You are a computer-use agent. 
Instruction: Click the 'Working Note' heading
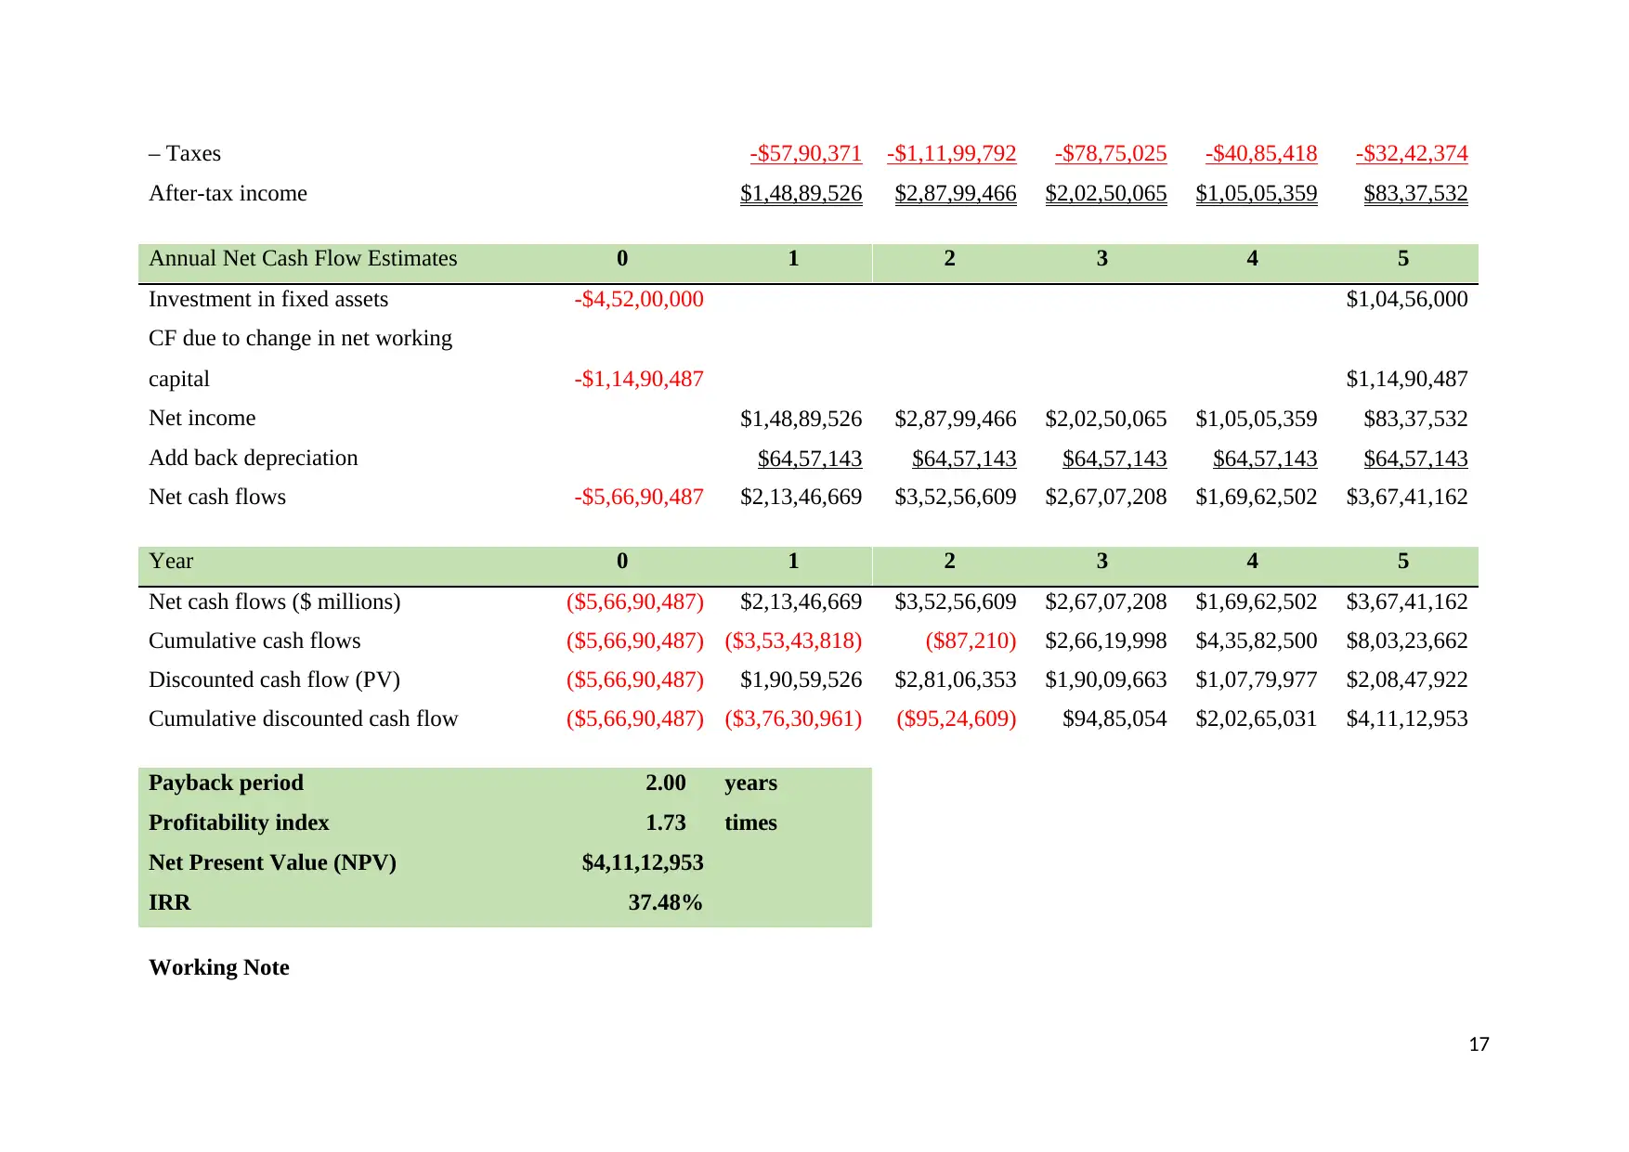[x=219, y=967]
